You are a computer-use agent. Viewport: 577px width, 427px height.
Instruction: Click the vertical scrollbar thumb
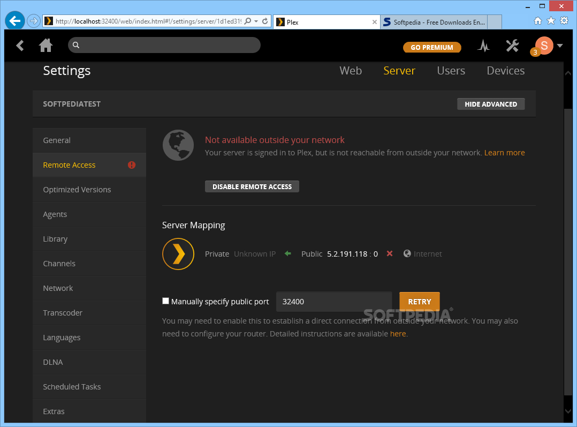click(x=568, y=252)
